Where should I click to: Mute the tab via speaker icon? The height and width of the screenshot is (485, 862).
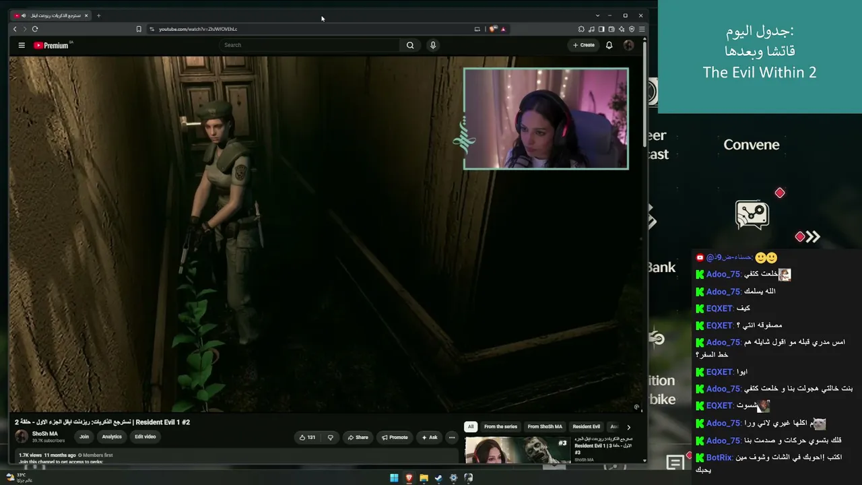pyautogui.click(x=24, y=15)
